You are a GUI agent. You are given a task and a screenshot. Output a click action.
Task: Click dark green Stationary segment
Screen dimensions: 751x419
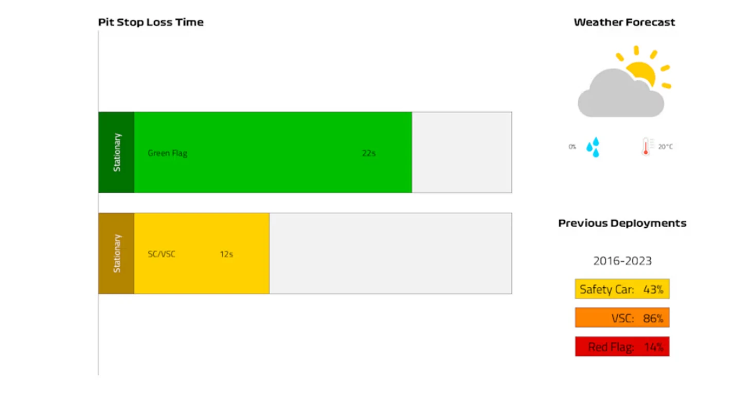[116, 153]
